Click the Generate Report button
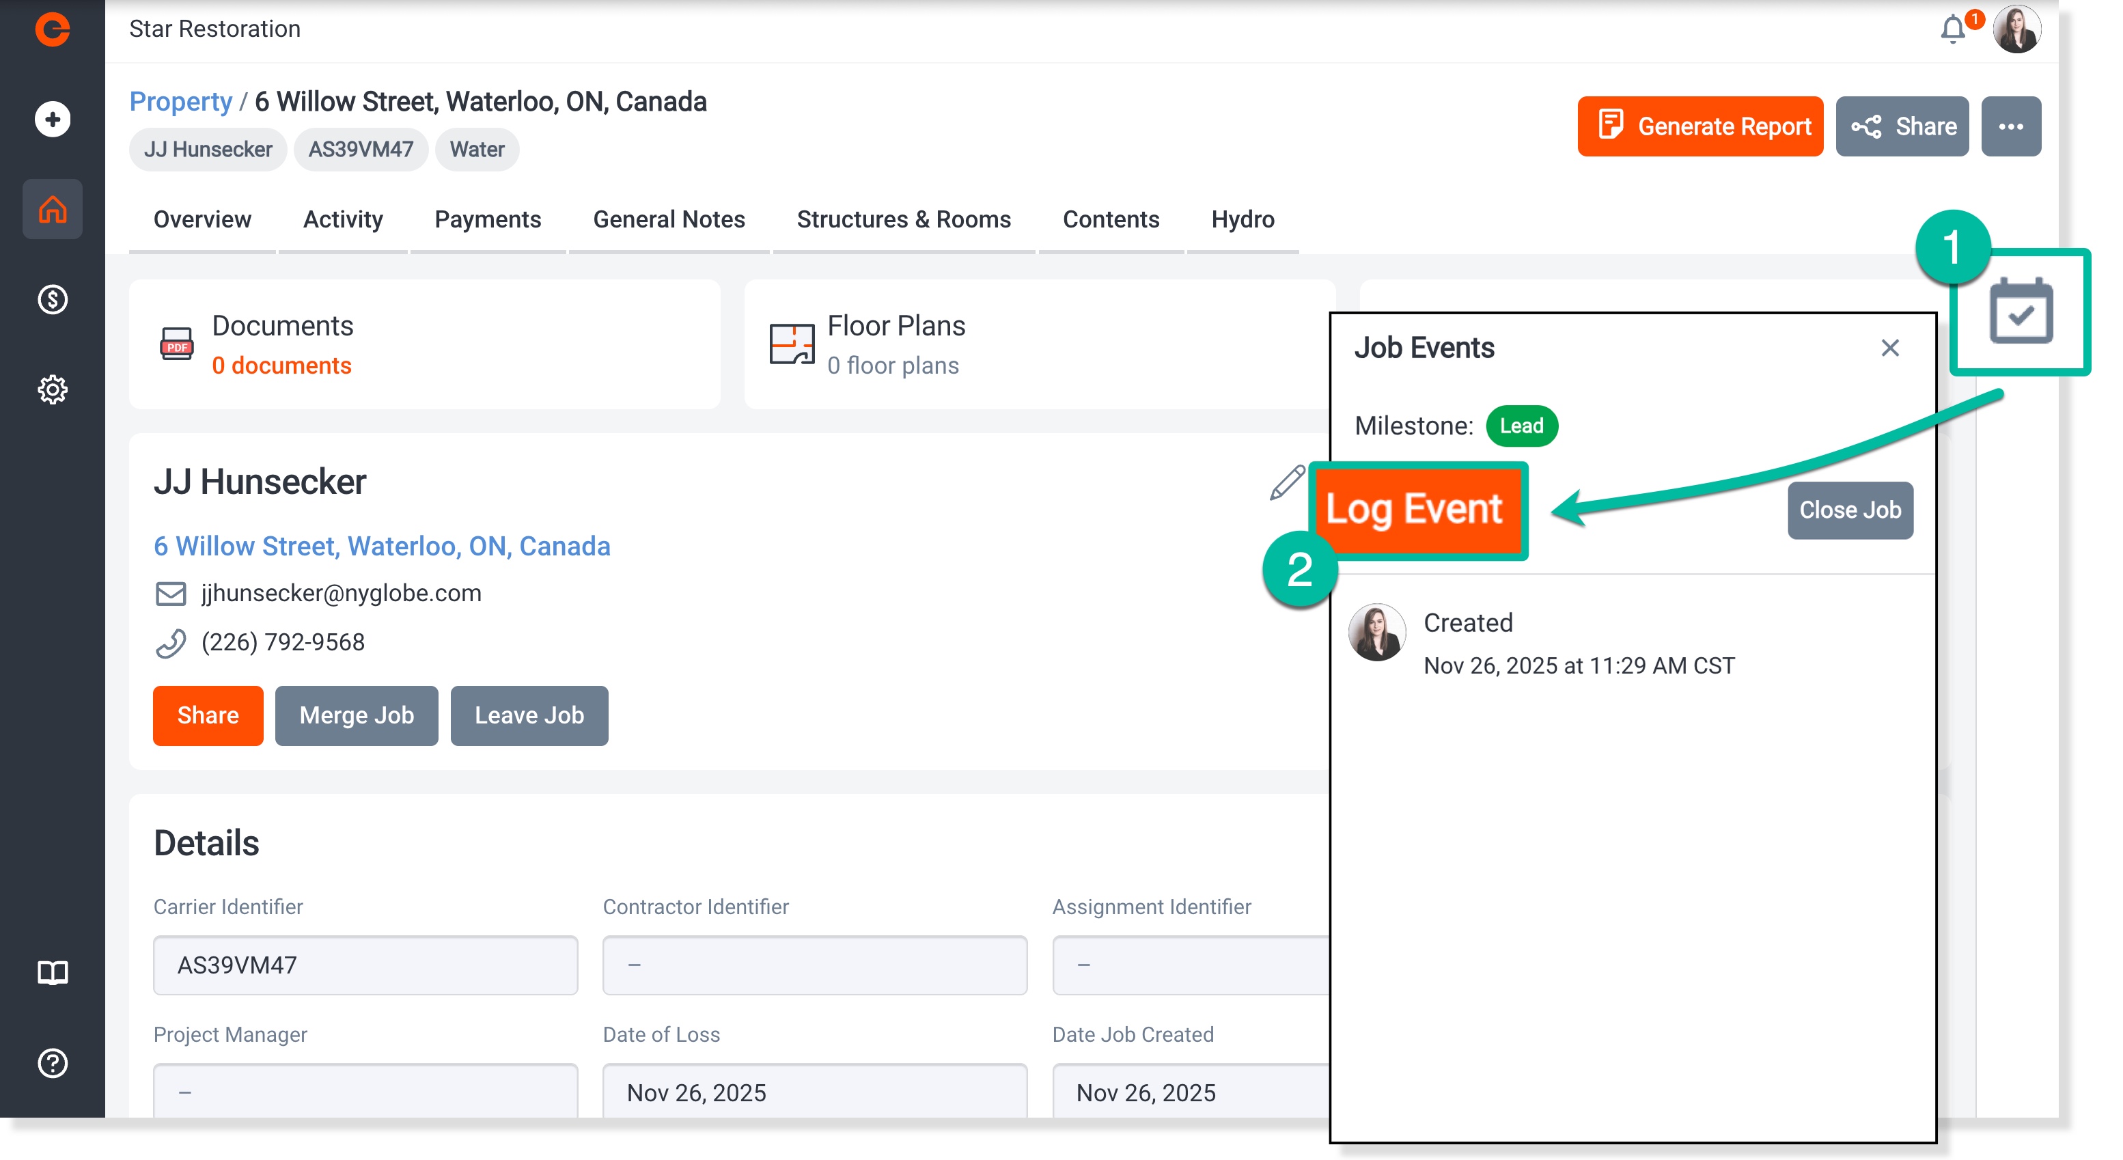This screenshot has height=1160, width=2123. pyautogui.click(x=1699, y=126)
